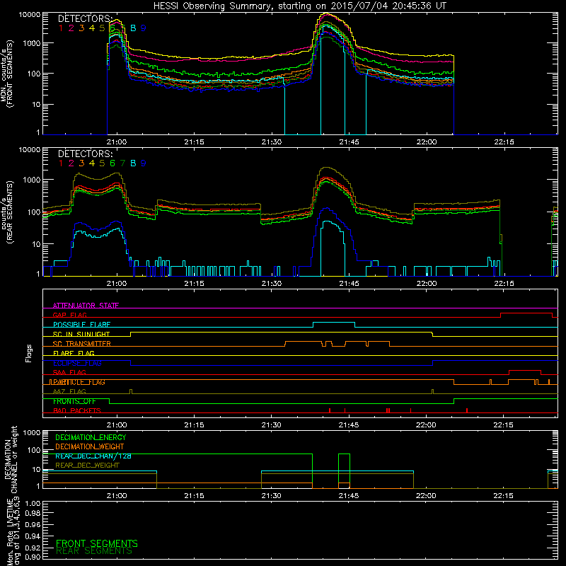
Task: Click detector 8 in front segments legend
Action: pos(133,28)
